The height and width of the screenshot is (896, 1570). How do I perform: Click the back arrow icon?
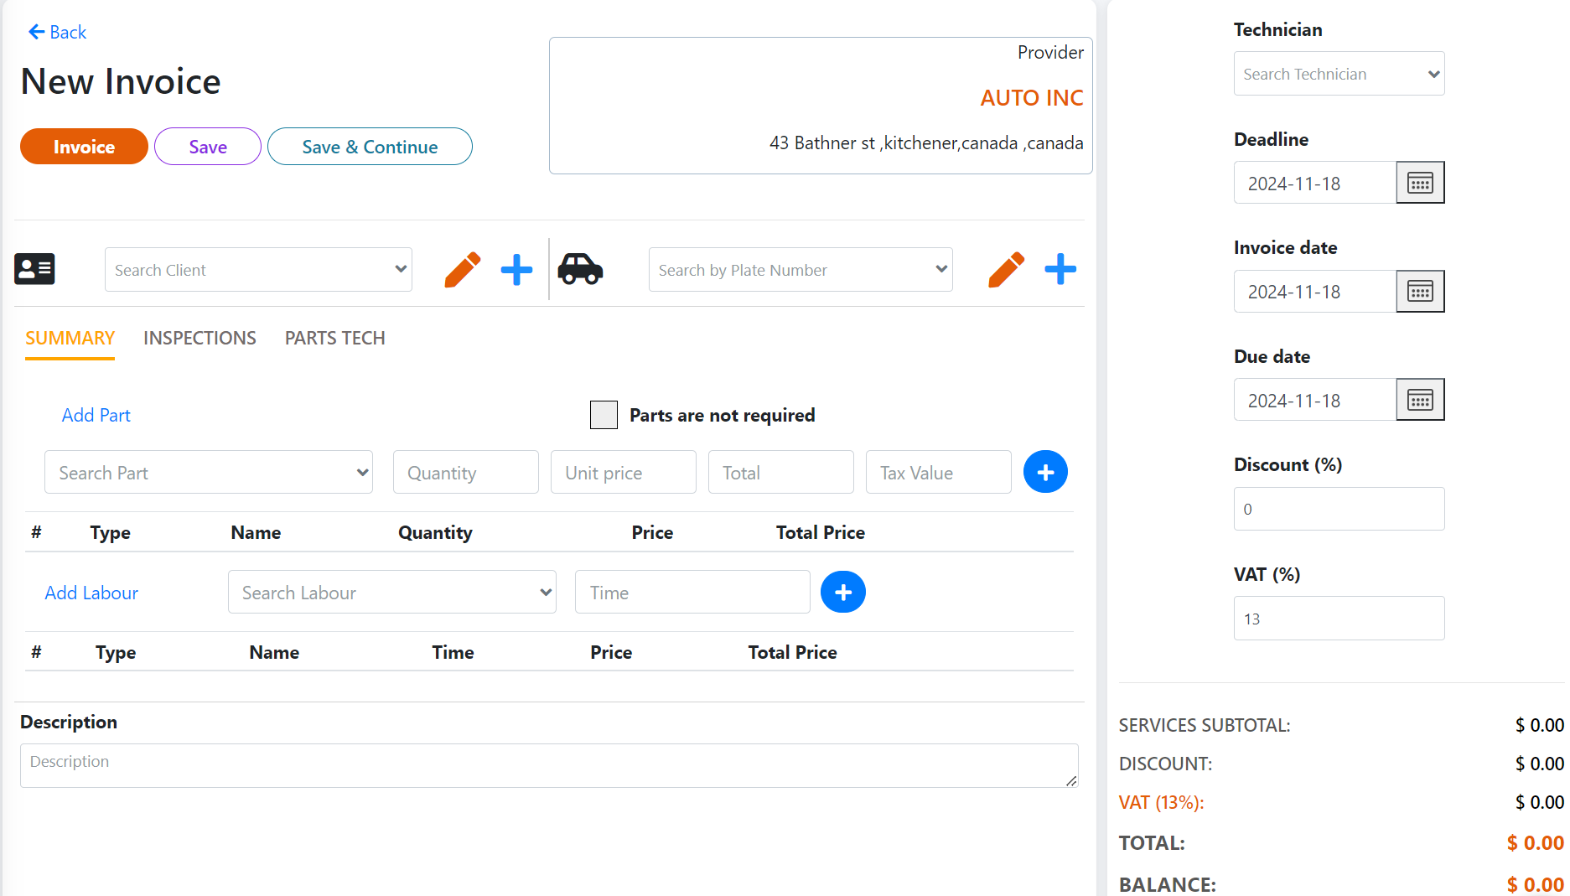pos(35,31)
